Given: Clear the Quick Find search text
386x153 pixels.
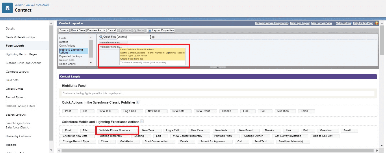Looking at the screenshot, I should click(x=153, y=37).
